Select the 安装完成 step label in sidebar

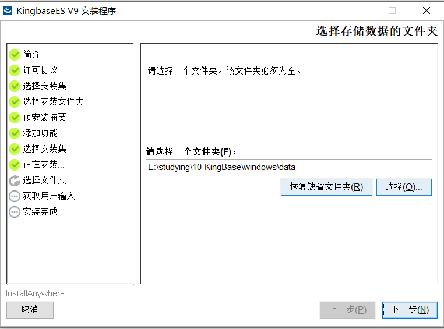(40, 212)
